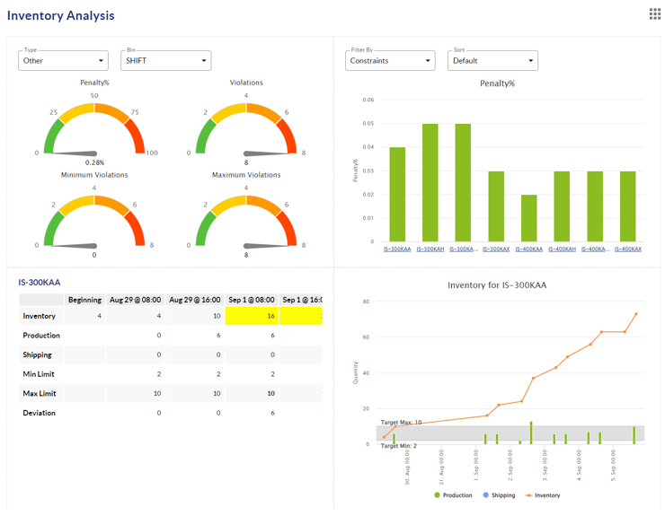The image size is (665, 516).
Task: Open the apps grid menu icon
Action: [654, 13]
